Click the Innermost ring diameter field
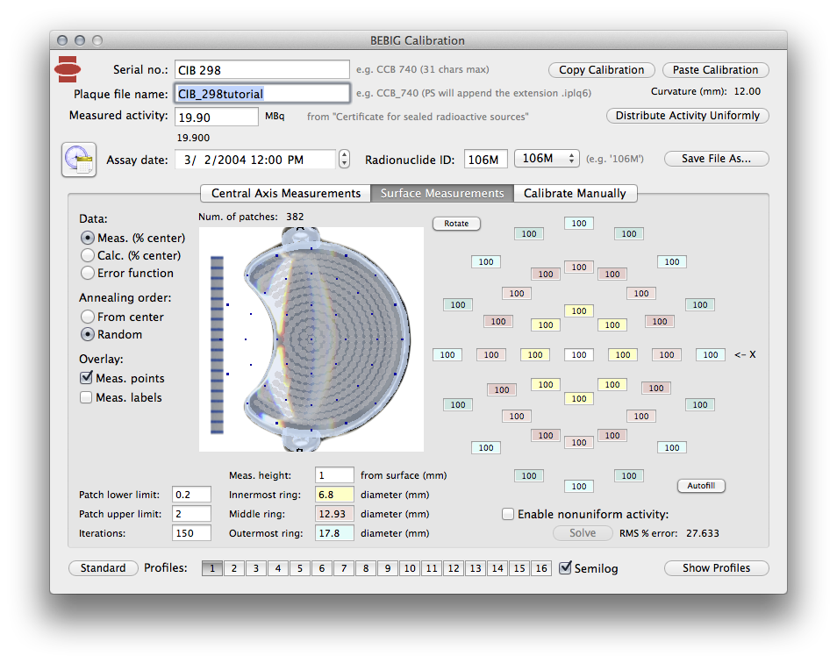The width and height of the screenshot is (837, 663). tap(334, 495)
